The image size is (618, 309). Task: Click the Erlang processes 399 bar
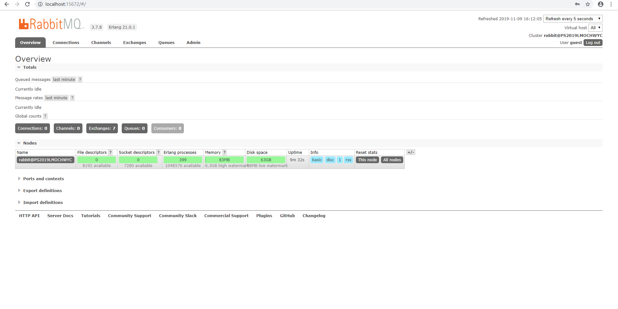coord(183,160)
